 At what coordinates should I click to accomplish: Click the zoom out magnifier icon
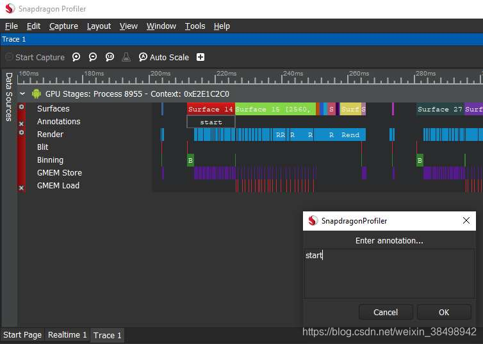pos(93,57)
